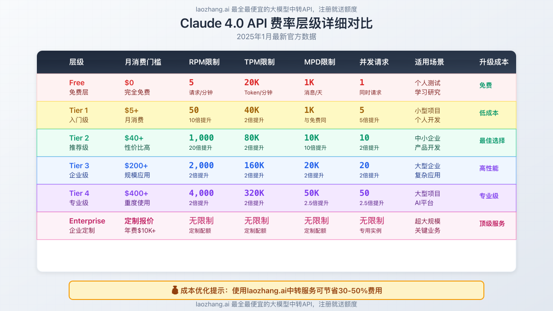Click the 'TPM限制' column header
553x311 pixels.
coord(259,62)
